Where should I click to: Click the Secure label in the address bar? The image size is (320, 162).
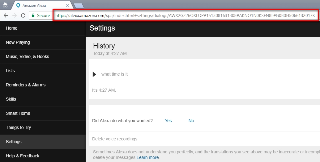tap(43, 15)
